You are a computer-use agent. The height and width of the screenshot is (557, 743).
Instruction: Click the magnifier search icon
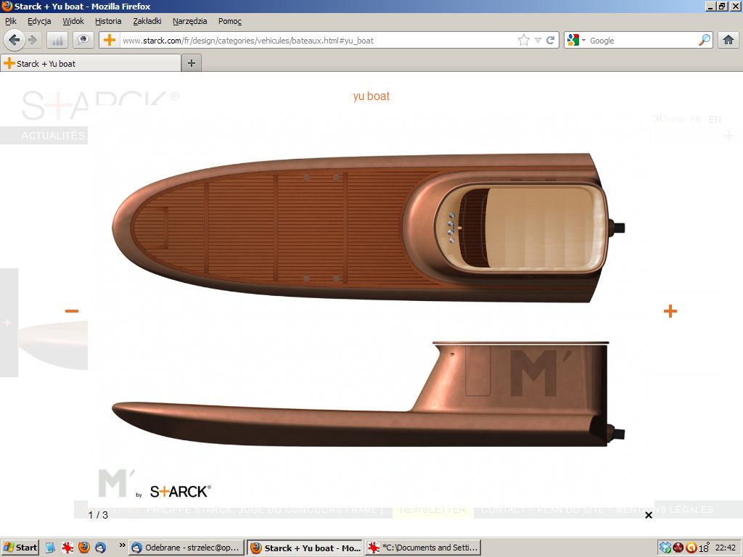click(705, 41)
